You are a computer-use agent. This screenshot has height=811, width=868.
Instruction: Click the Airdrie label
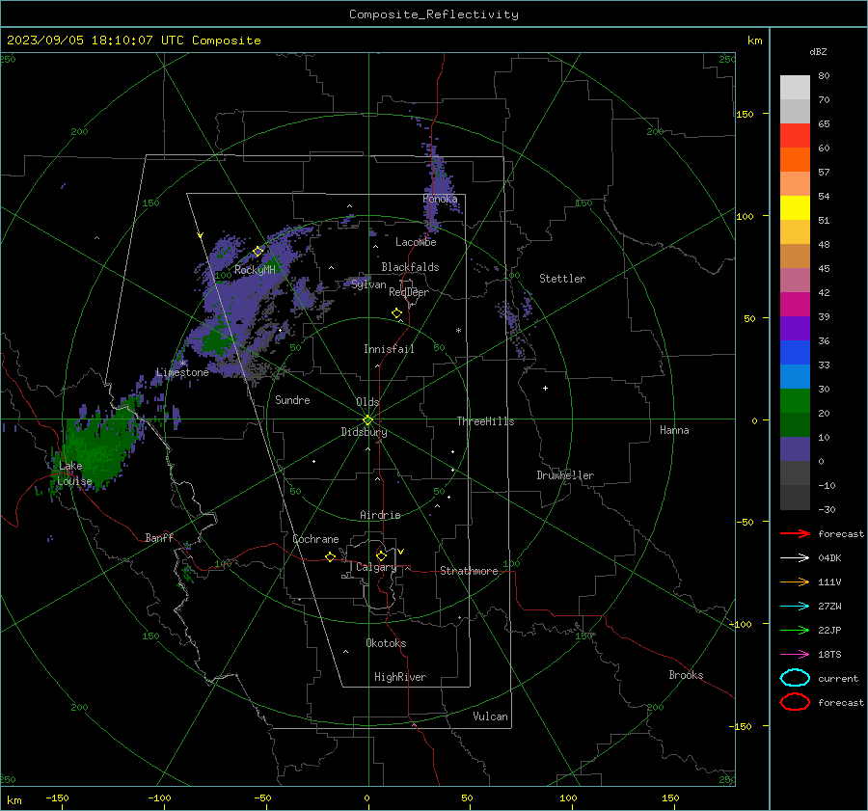click(x=380, y=515)
